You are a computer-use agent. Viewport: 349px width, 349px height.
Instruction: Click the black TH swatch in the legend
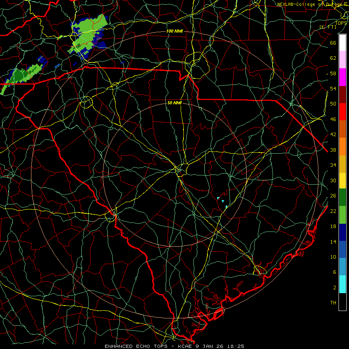click(x=342, y=302)
